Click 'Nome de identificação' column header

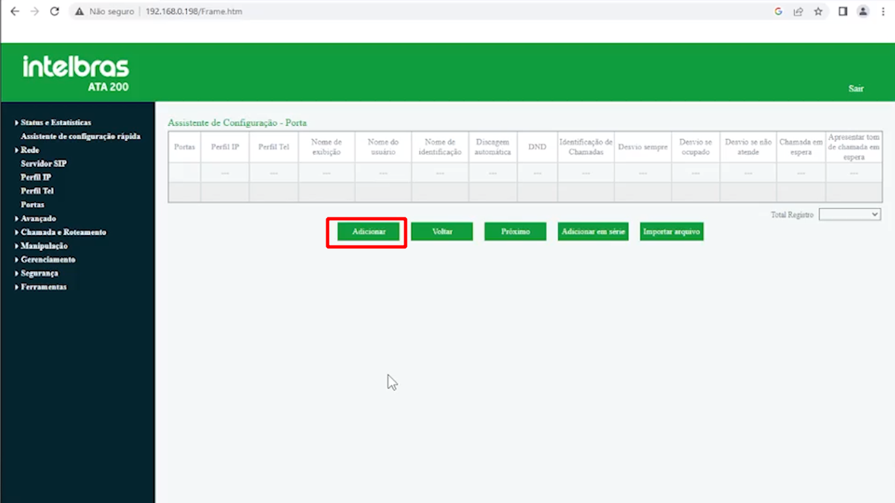(440, 147)
